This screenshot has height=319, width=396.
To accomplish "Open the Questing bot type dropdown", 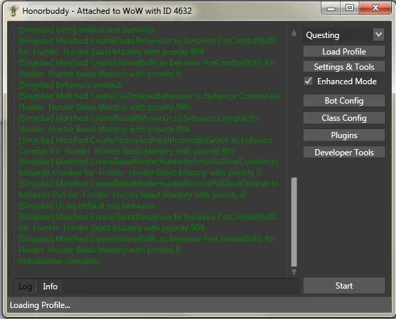I will [379, 35].
